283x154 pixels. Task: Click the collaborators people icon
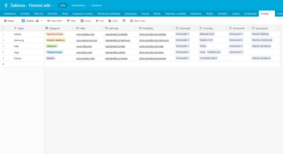(37, 21)
